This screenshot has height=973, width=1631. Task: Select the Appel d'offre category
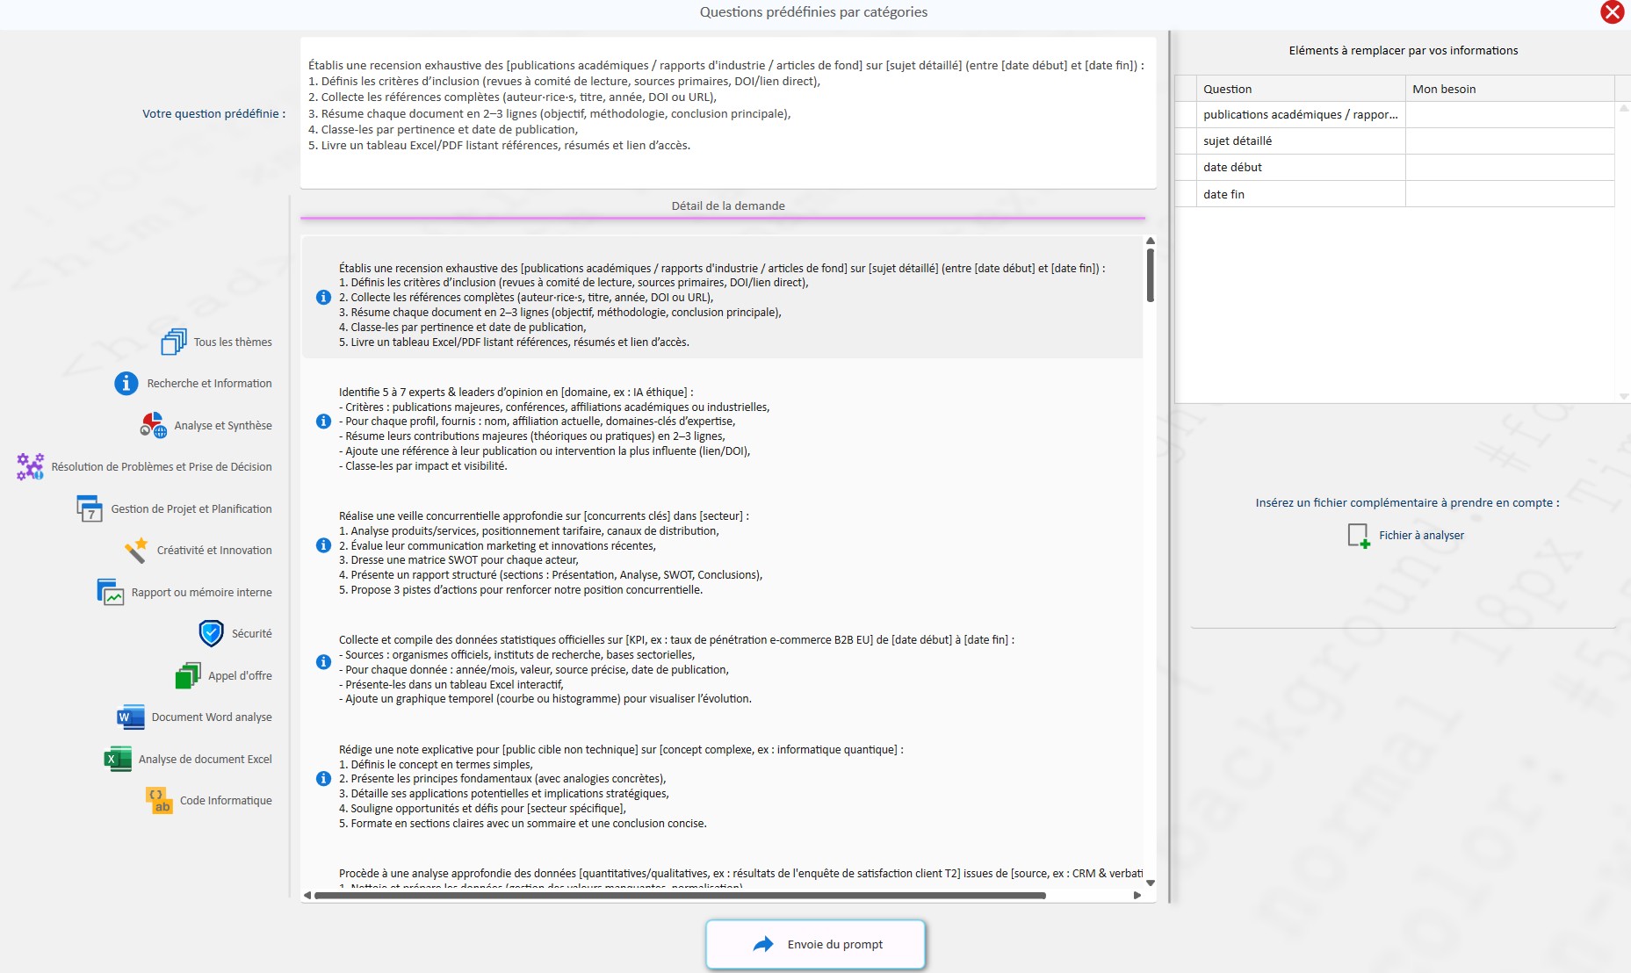coord(239,675)
